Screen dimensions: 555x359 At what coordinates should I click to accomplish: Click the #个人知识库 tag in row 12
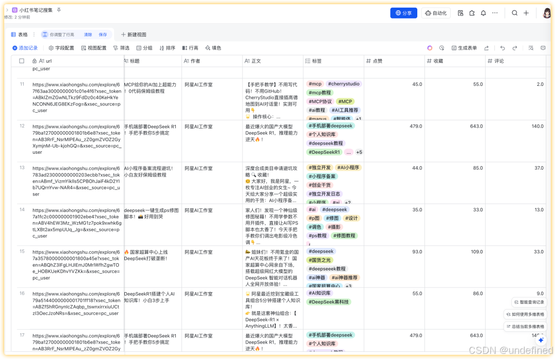point(322,135)
